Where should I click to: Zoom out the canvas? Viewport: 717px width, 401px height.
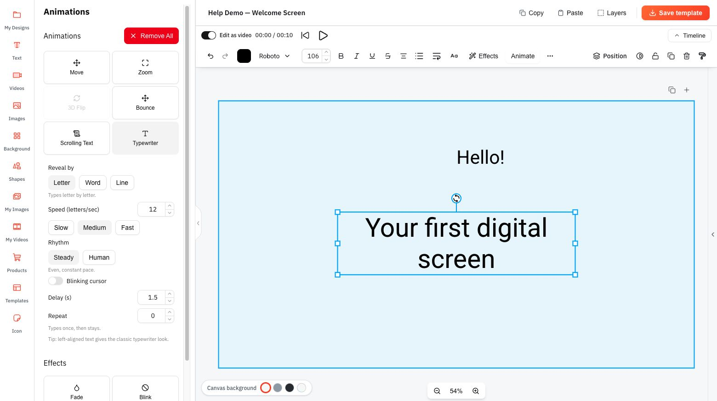click(x=437, y=391)
